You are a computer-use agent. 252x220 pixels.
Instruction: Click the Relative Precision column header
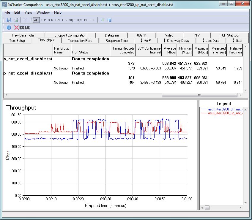235,50
